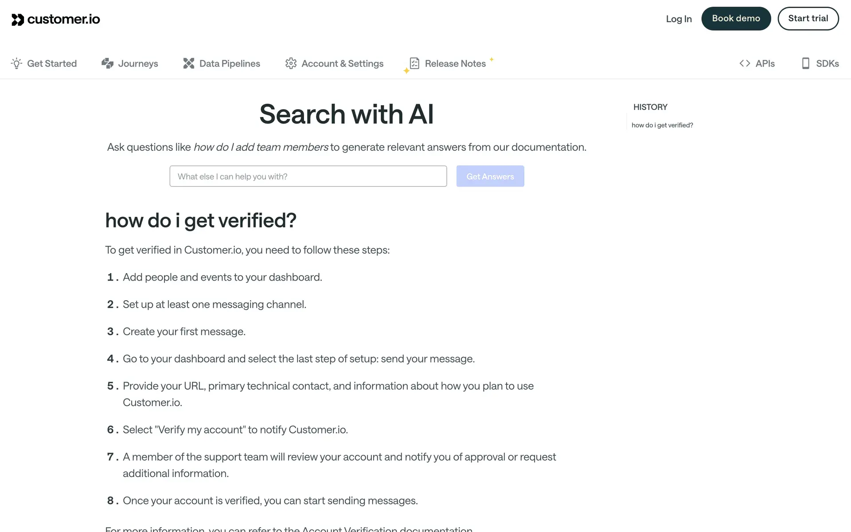Click the Journeys nav icon
The image size is (851, 532).
107,63
